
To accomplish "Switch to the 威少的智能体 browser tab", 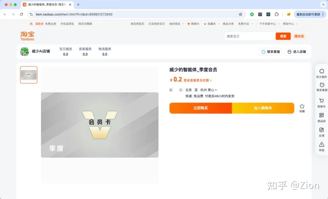I will 47,4.
